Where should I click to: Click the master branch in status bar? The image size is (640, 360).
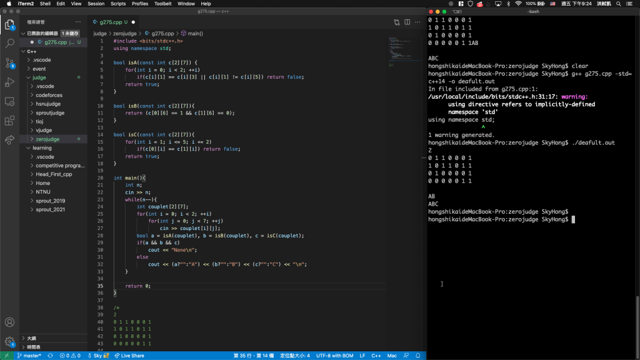[29, 356]
